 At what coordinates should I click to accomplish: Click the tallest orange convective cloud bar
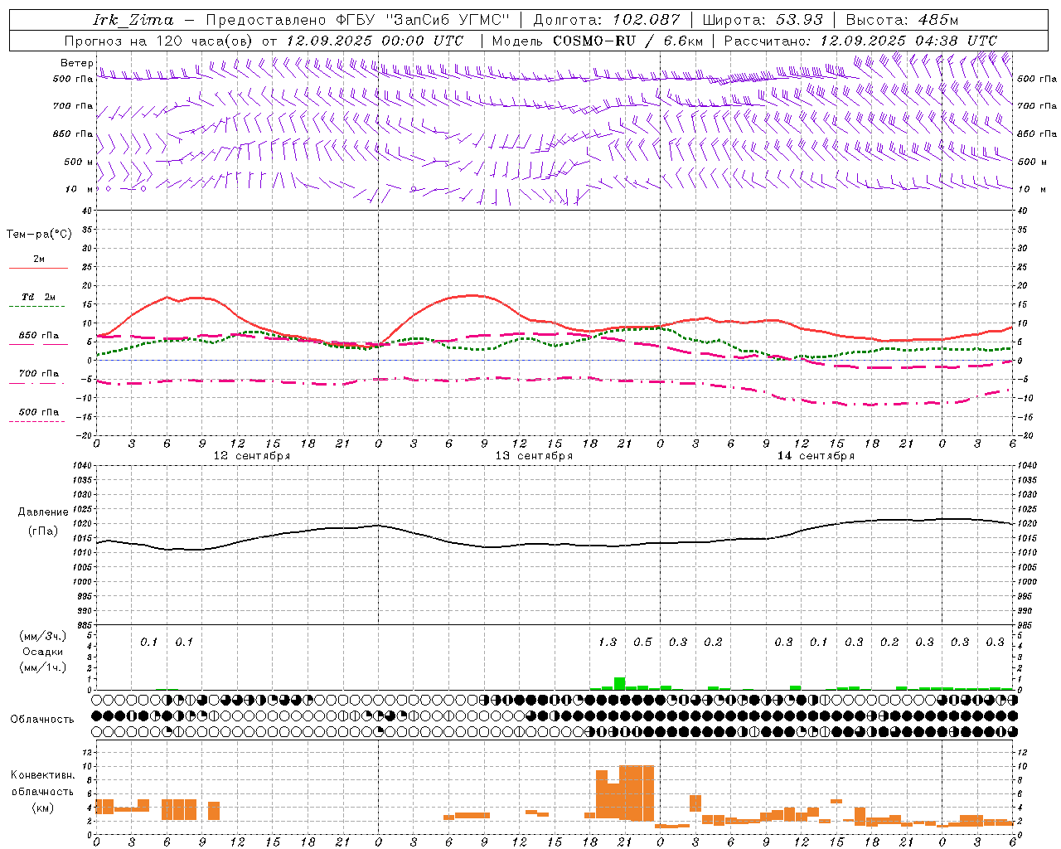click(x=637, y=793)
